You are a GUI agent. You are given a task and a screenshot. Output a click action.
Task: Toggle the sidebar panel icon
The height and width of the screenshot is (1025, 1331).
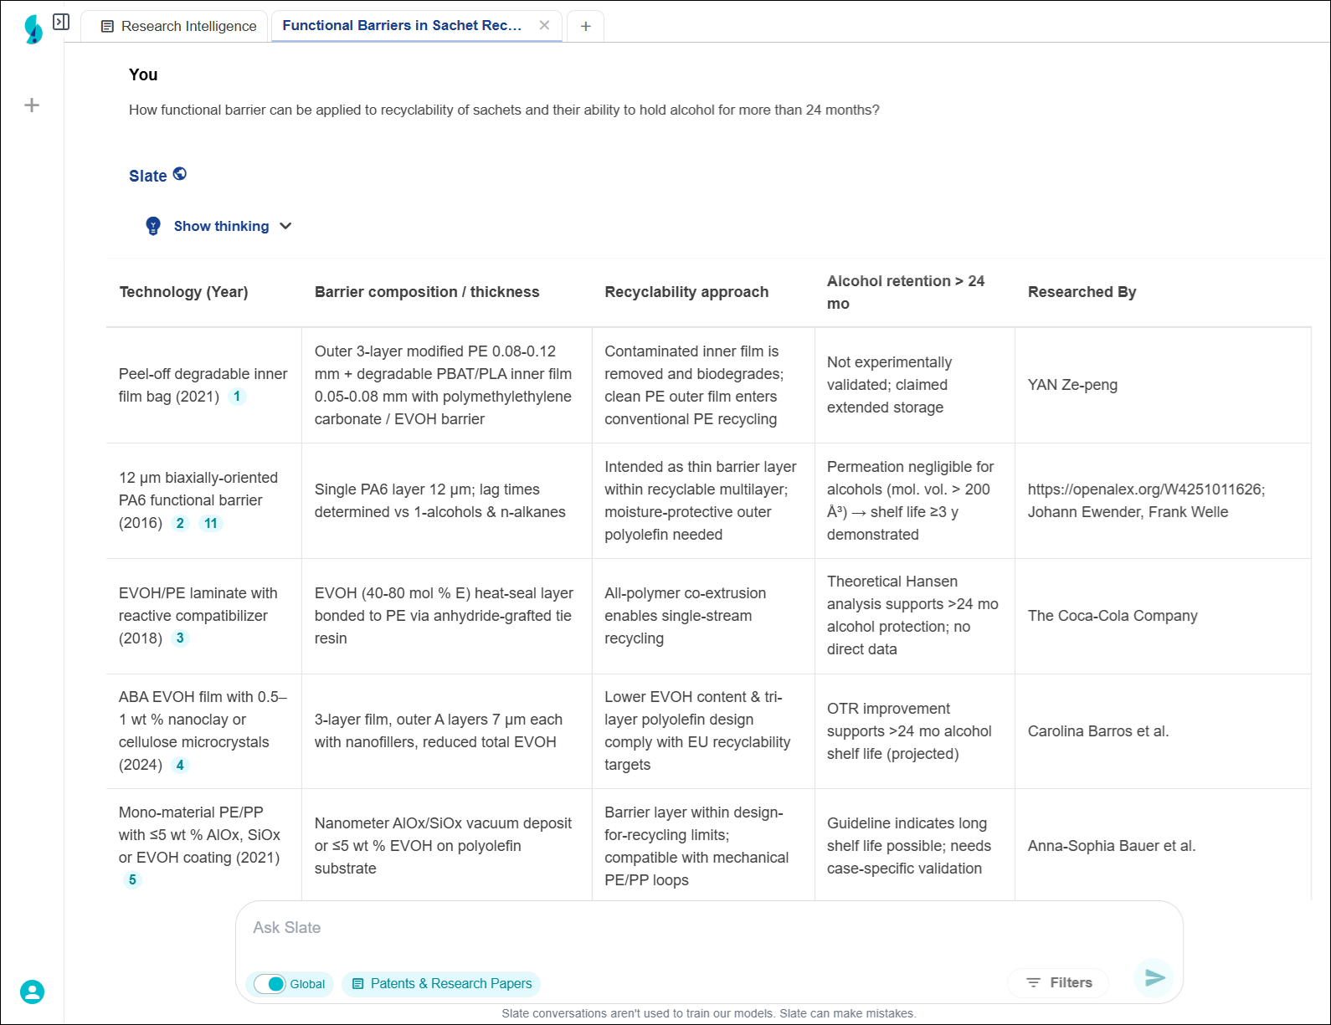(x=61, y=22)
